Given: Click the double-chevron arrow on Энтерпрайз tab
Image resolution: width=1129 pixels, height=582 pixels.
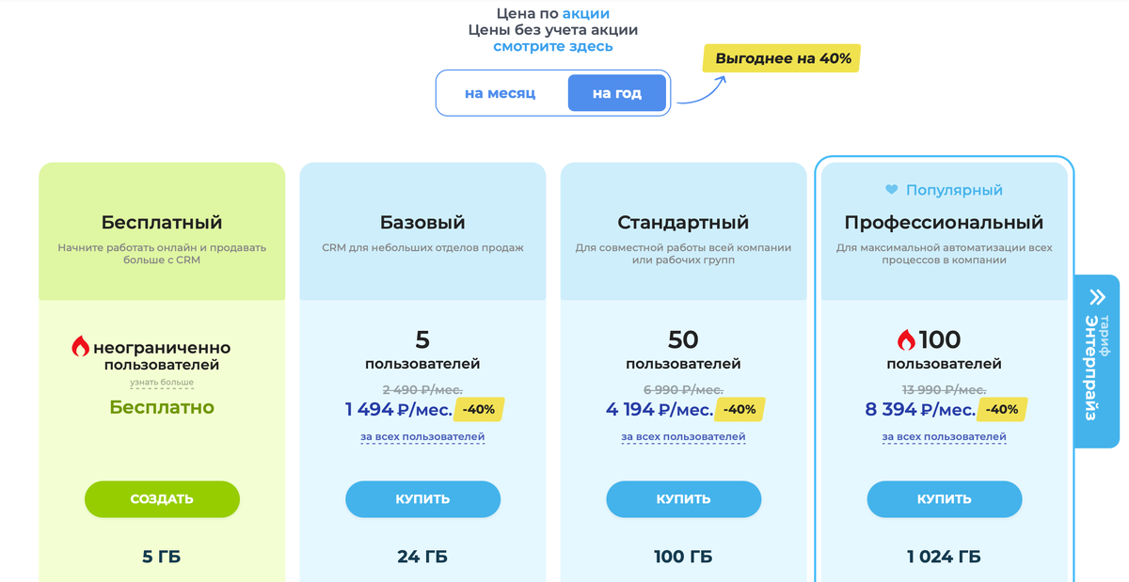Looking at the screenshot, I should point(1099,295).
